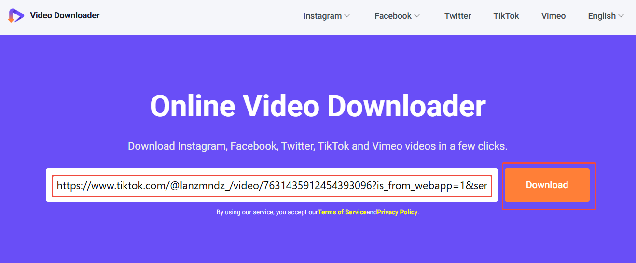Go to the TikTok downloader page

pos(506,16)
